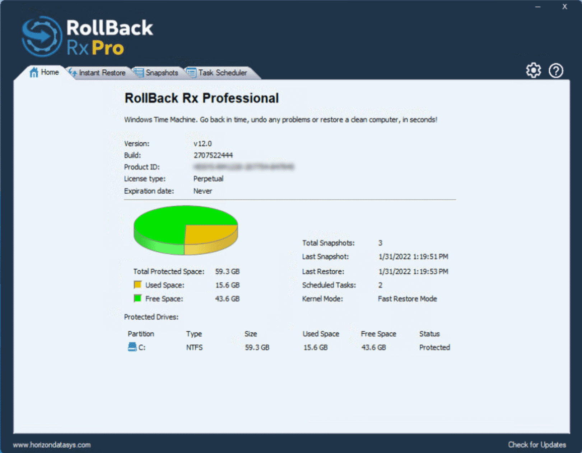Click the Total Snapshots count value
The image size is (582, 453).
pos(380,243)
